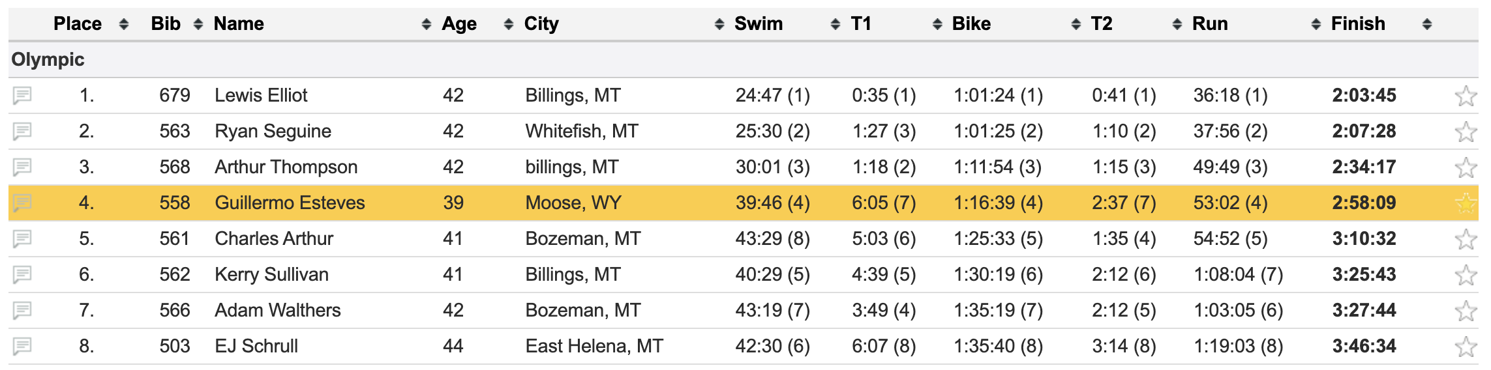Open comment icon for Lewis Elliot row
The image size is (1491, 370).
tap(22, 96)
